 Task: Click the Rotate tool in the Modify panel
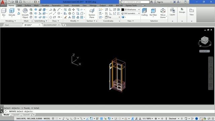tap(74, 13)
